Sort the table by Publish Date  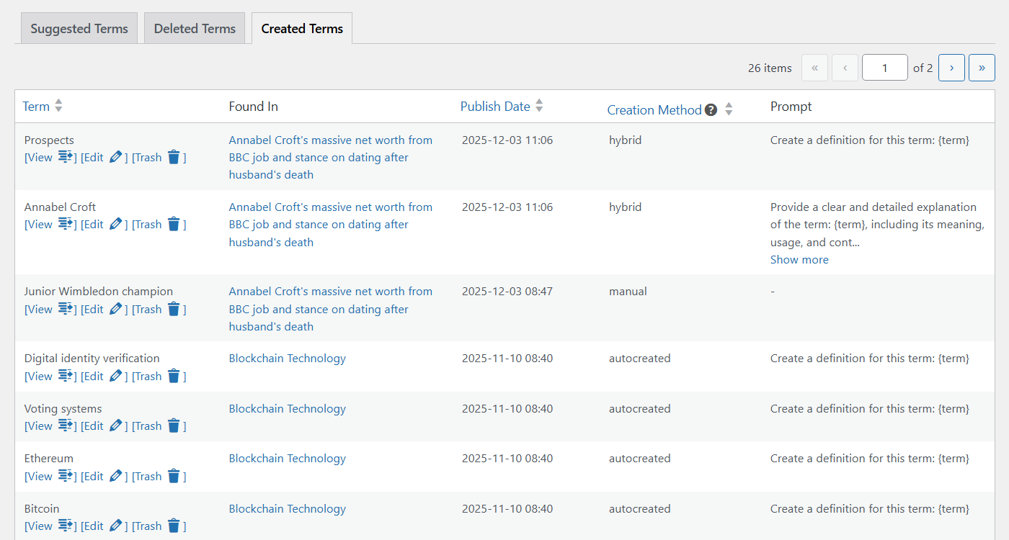pyautogui.click(x=494, y=105)
